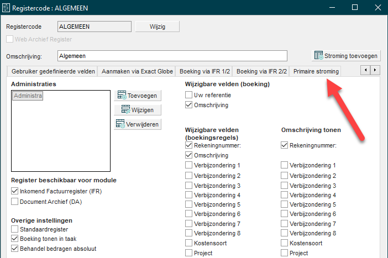
Task: Click the Omschrijving text field
Action: [x=172, y=56]
